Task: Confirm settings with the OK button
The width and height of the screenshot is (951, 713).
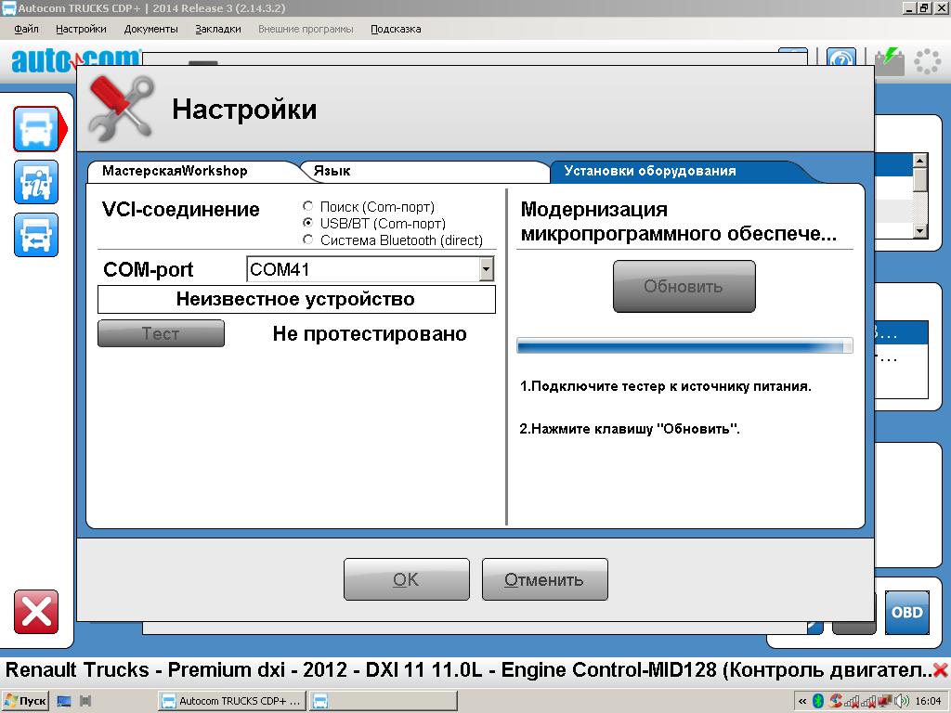Action: pos(407,579)
